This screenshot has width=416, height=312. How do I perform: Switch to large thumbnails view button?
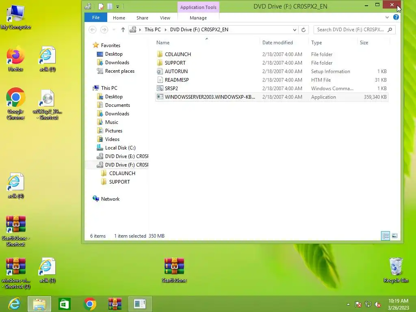pyautogui.click(x=394, y=236)
